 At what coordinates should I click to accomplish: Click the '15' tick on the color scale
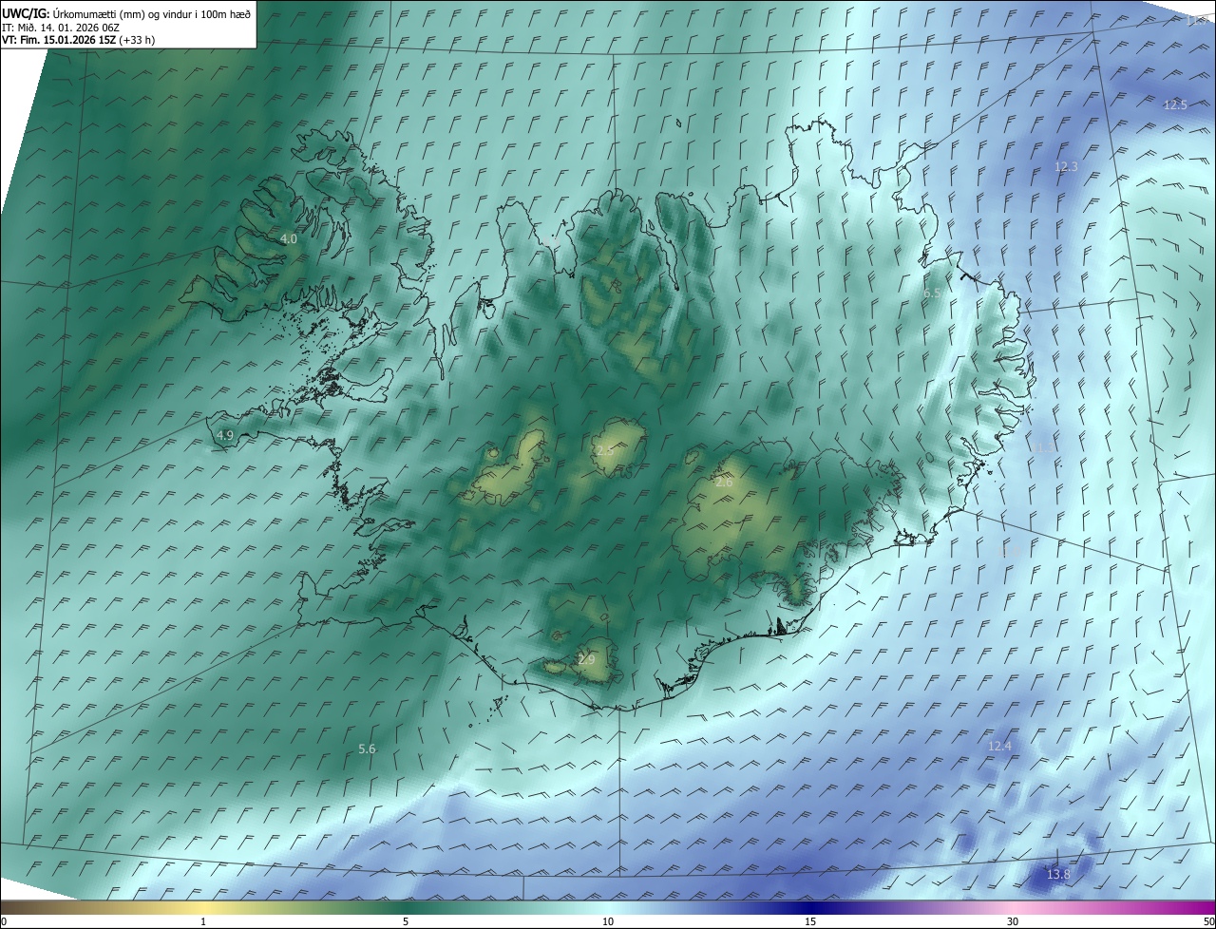click(x=810, y=921)
